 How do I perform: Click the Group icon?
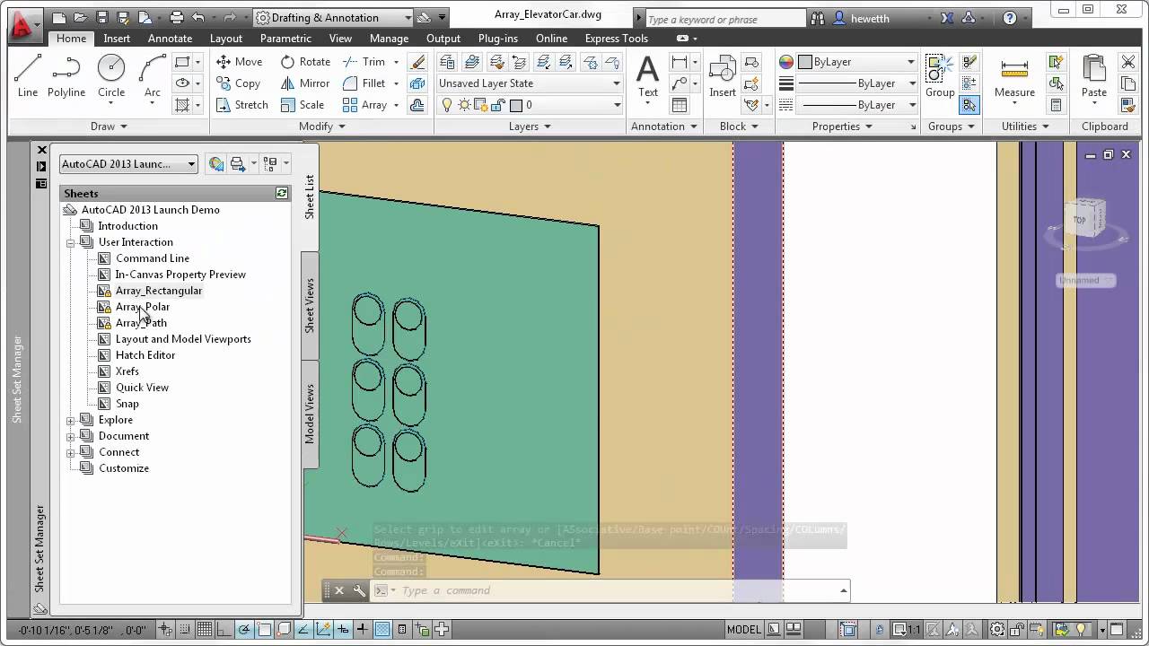(940, 77)
